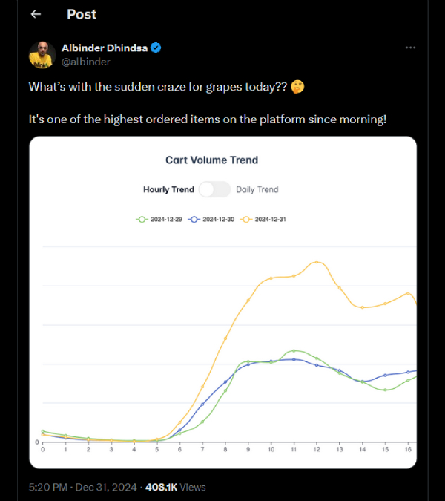
Task: Hide the blue 2024-12-30 legend series
Action: (x=211, y=220)
